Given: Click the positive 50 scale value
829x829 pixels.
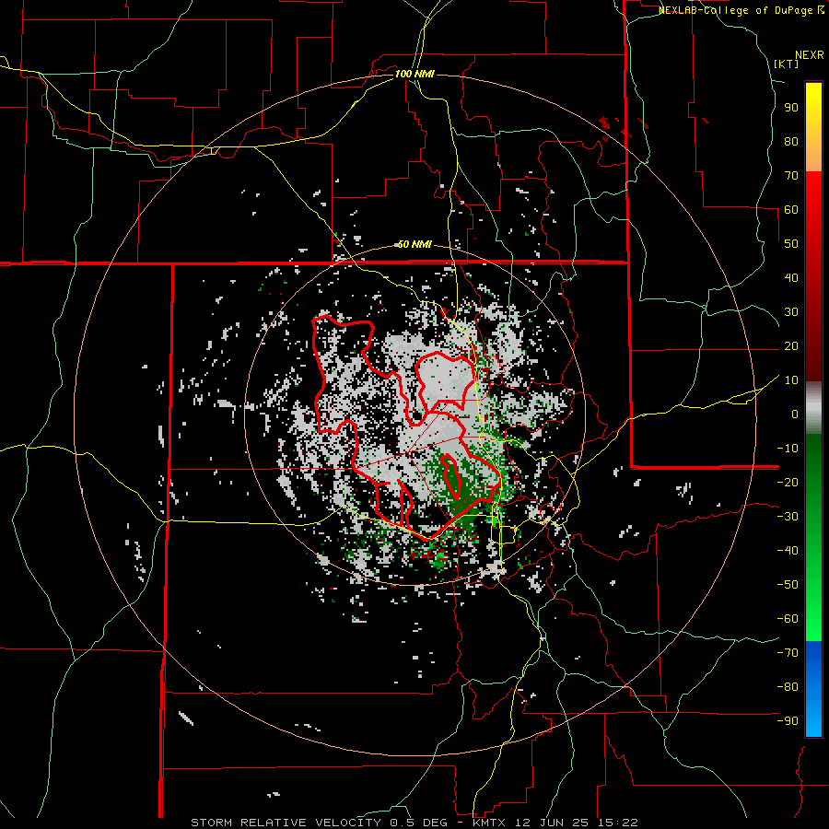Looking at the screenshot, I should point(791,244).
